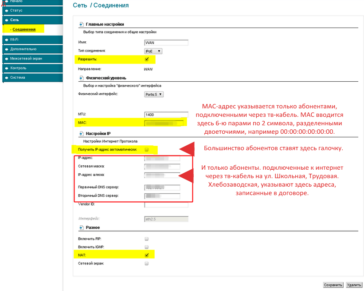This screenshot has height=291, width=364.
Task: Click arrow icon beside Статус menu item
Action: (x=6, y=11)
